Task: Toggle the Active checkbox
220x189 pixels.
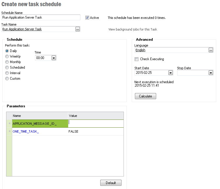Action: tap(87, 18)
